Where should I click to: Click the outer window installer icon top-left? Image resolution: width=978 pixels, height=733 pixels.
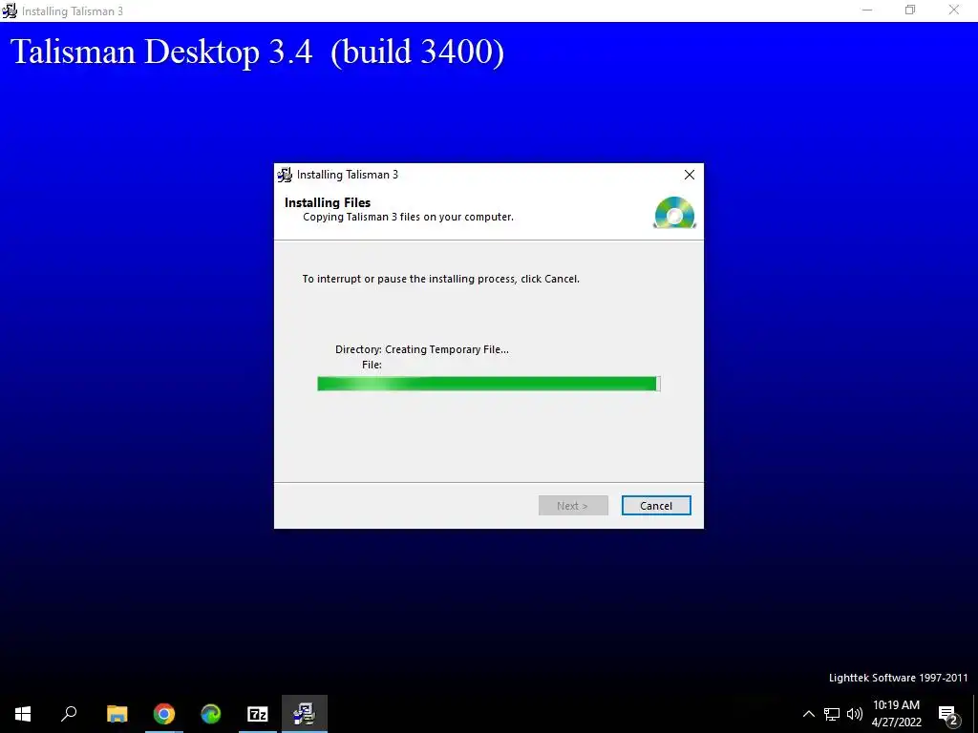(x=10, y=10)
